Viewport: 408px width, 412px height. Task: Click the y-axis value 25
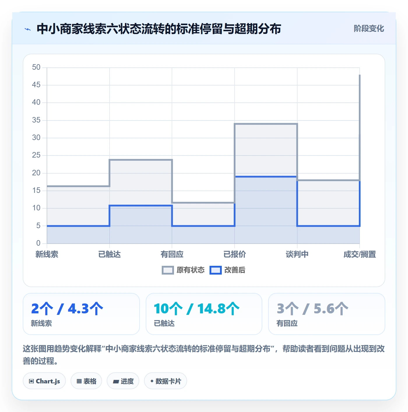click(x=36, y=155)
